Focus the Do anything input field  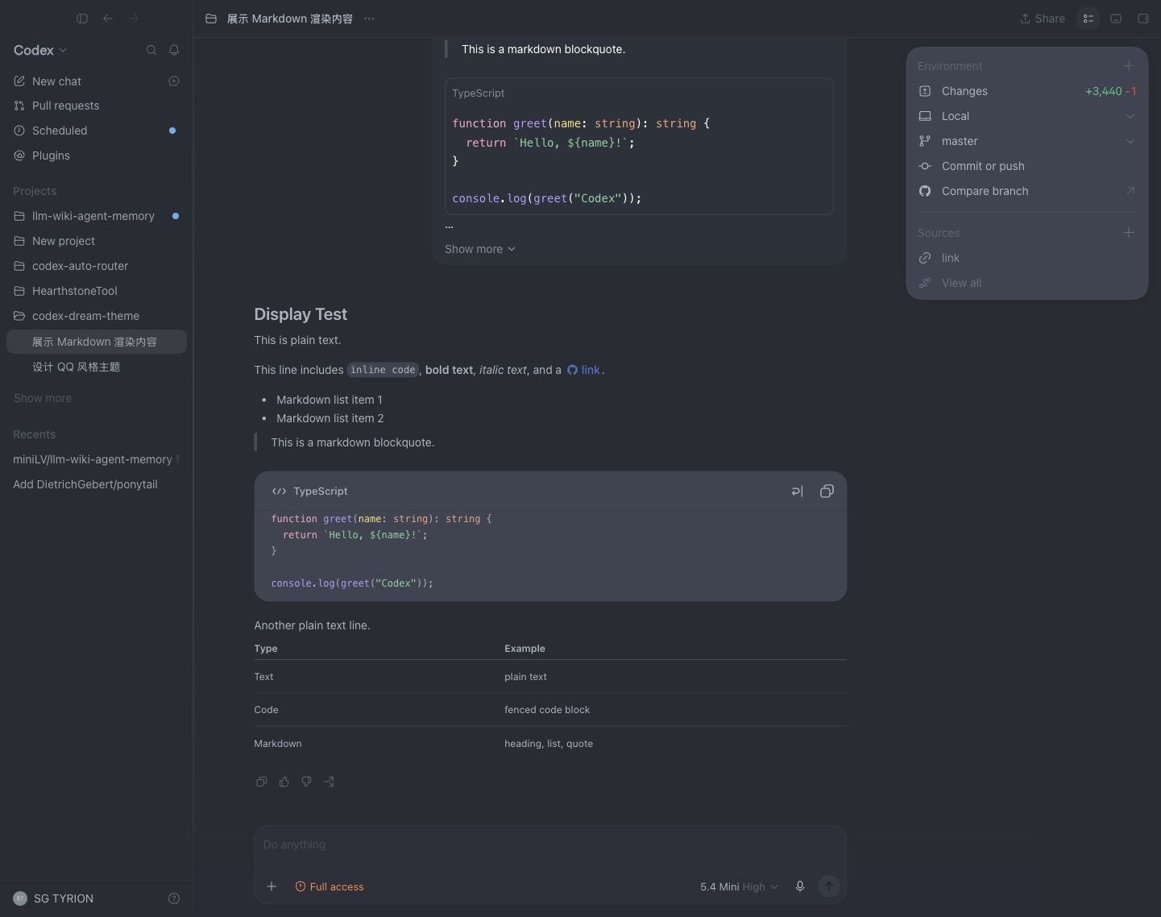[x=550, y=844]
